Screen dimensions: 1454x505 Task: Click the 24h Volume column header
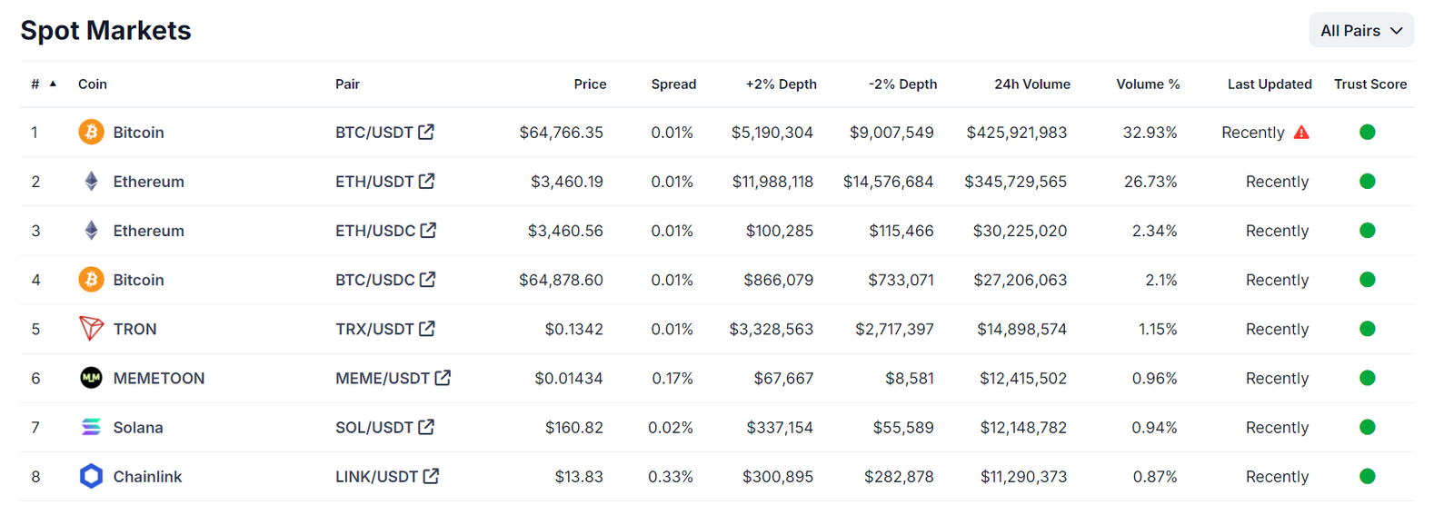(1032, 84)
